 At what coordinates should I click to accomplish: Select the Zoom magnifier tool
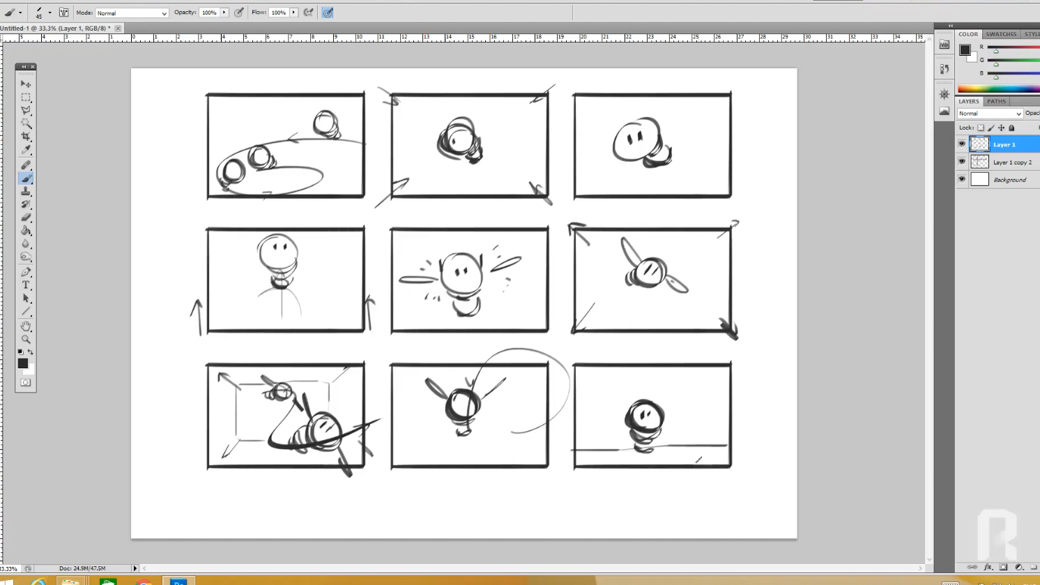26,340
